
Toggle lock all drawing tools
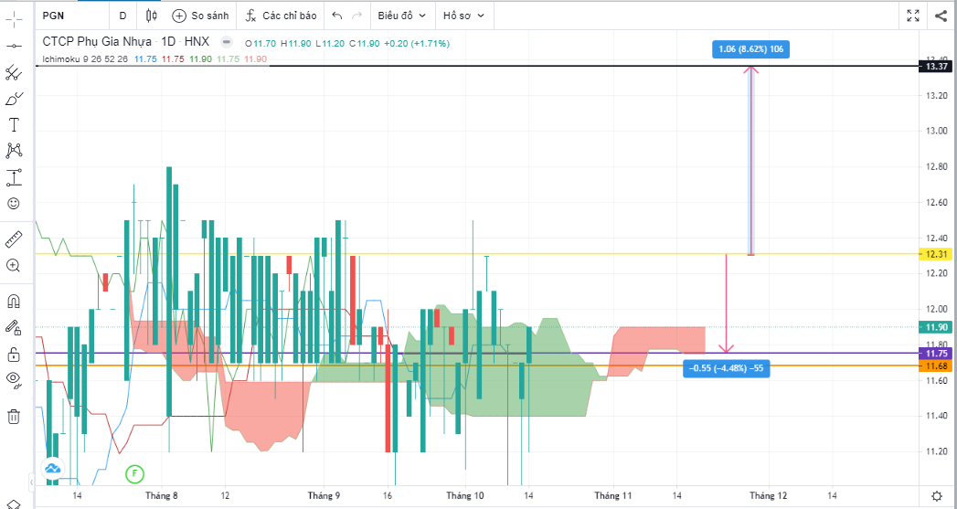[x=14, y=354]
